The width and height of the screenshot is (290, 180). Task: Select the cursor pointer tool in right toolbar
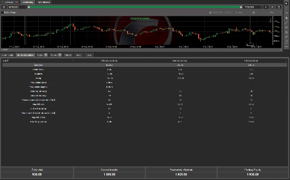(286, 3)
